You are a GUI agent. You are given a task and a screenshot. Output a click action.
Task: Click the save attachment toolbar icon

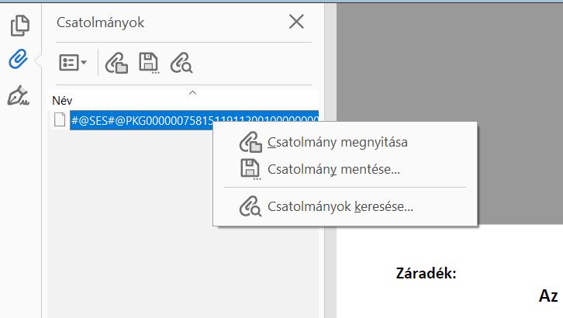click(149, 63)
